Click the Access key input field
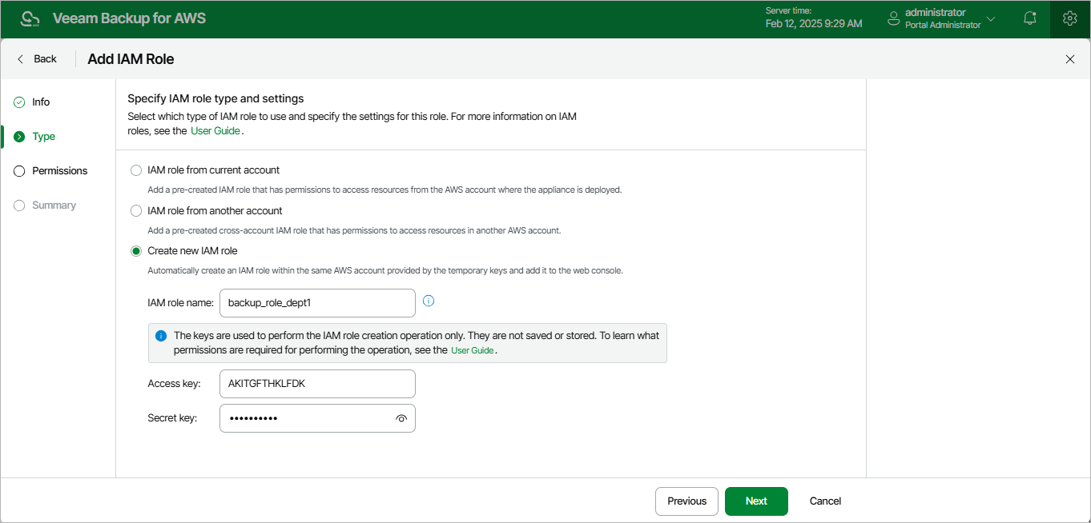 click(317, 384)
